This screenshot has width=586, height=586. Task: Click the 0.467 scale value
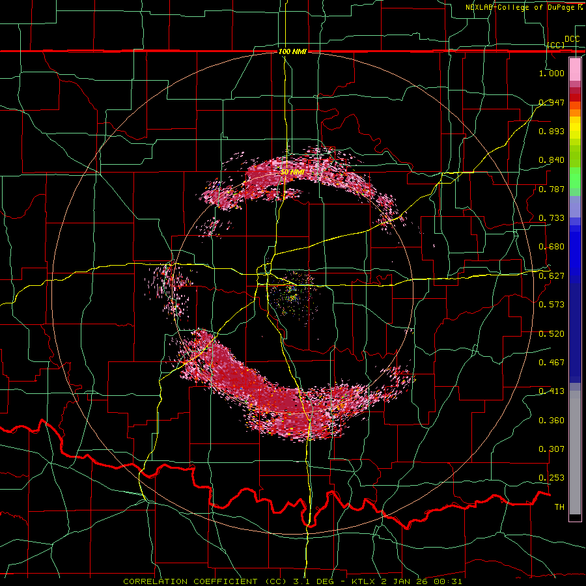551,363
